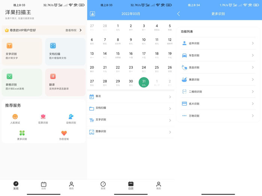262x196 pixels.
Task: Open the 万物识别 row chevron
Action: click(253, 116)
